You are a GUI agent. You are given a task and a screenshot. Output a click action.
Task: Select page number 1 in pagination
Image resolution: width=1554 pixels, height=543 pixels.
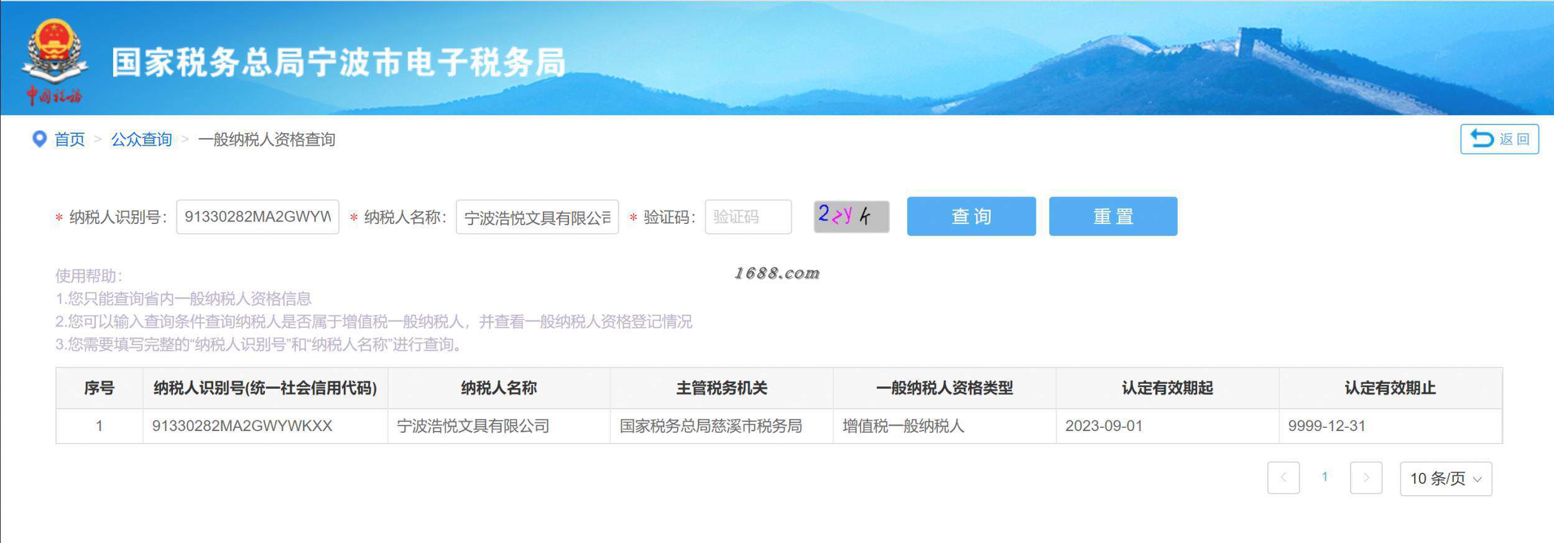[1325, 477]
